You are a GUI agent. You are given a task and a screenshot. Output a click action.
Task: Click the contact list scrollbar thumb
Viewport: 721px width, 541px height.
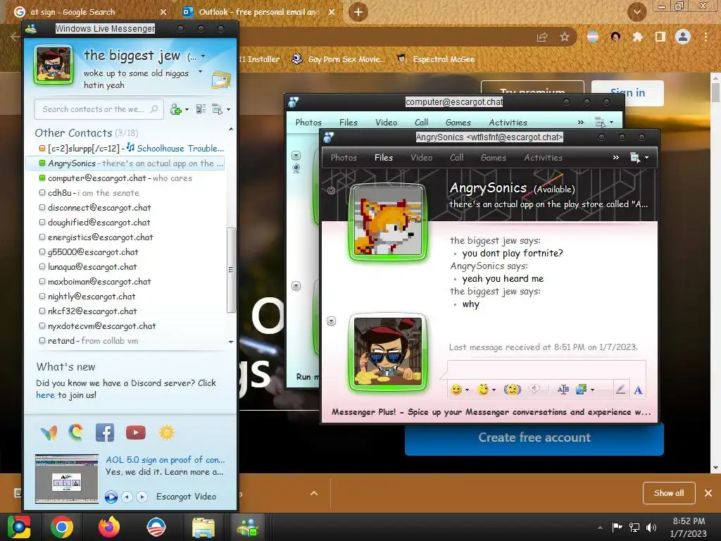[231, 270]
